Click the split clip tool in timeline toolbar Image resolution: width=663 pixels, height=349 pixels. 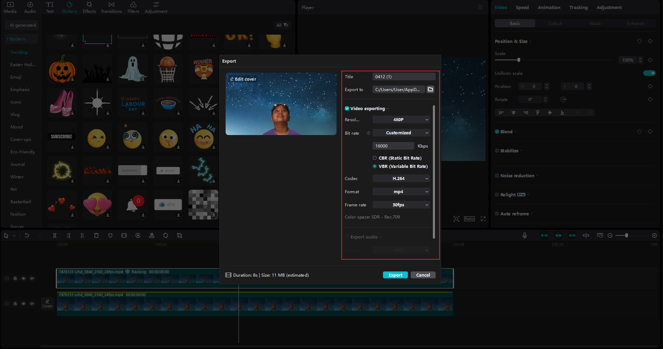point(54,235)
